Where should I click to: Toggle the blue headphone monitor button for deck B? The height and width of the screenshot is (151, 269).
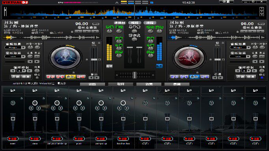[x=160, y=66]
